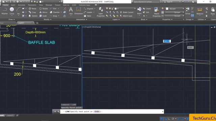
Task: Click the Insert block tool
Action: tap(139, 11)
